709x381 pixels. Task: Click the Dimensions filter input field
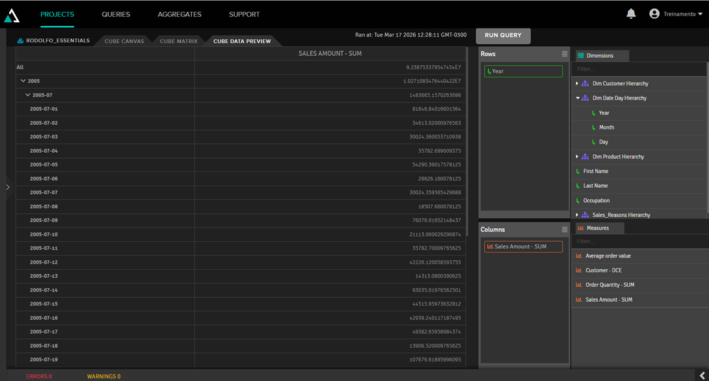637,69
